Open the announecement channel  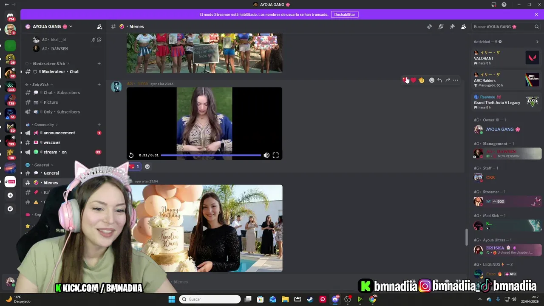click(63, 133)
